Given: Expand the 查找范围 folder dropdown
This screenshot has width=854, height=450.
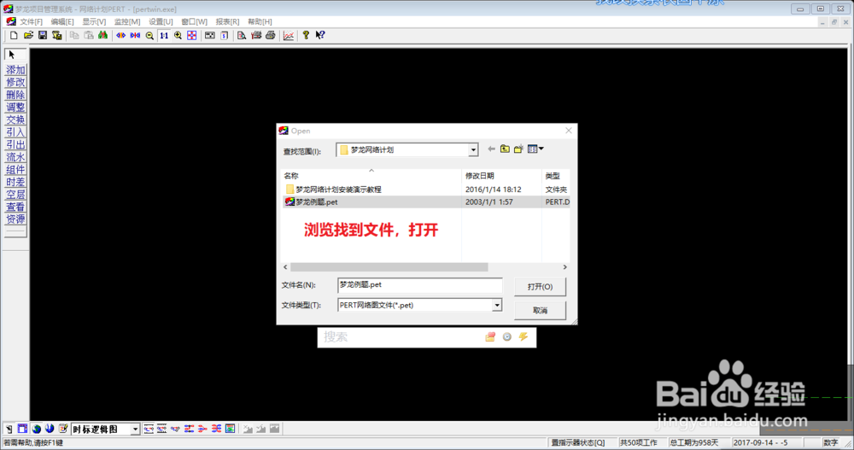Looking at the screenshot, I should point(473,149).
